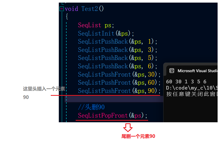Screen dimensions: 222x142
Task: Place cursor on SeqListPopFront call line
Action: click(x=113, y=116)
